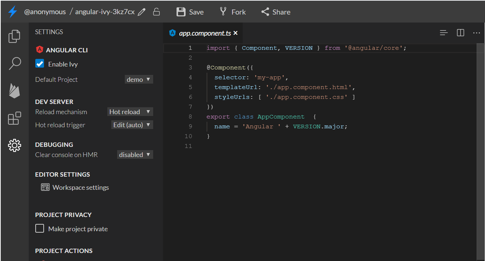
Task: Open the file explorer sidebar icon
Action: click(15, 36)
